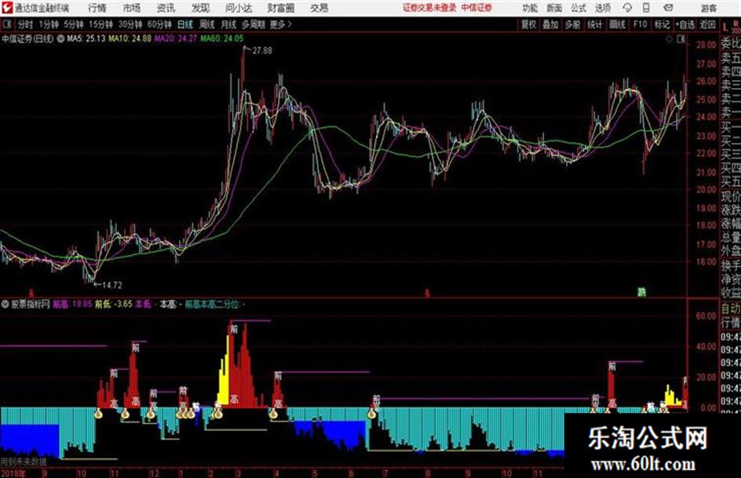Click the 画线 toolbar button
741x478 pixels.
point(617,24)
